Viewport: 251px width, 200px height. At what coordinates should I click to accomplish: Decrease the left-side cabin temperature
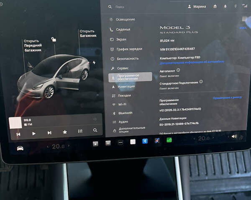coord(47,147)
